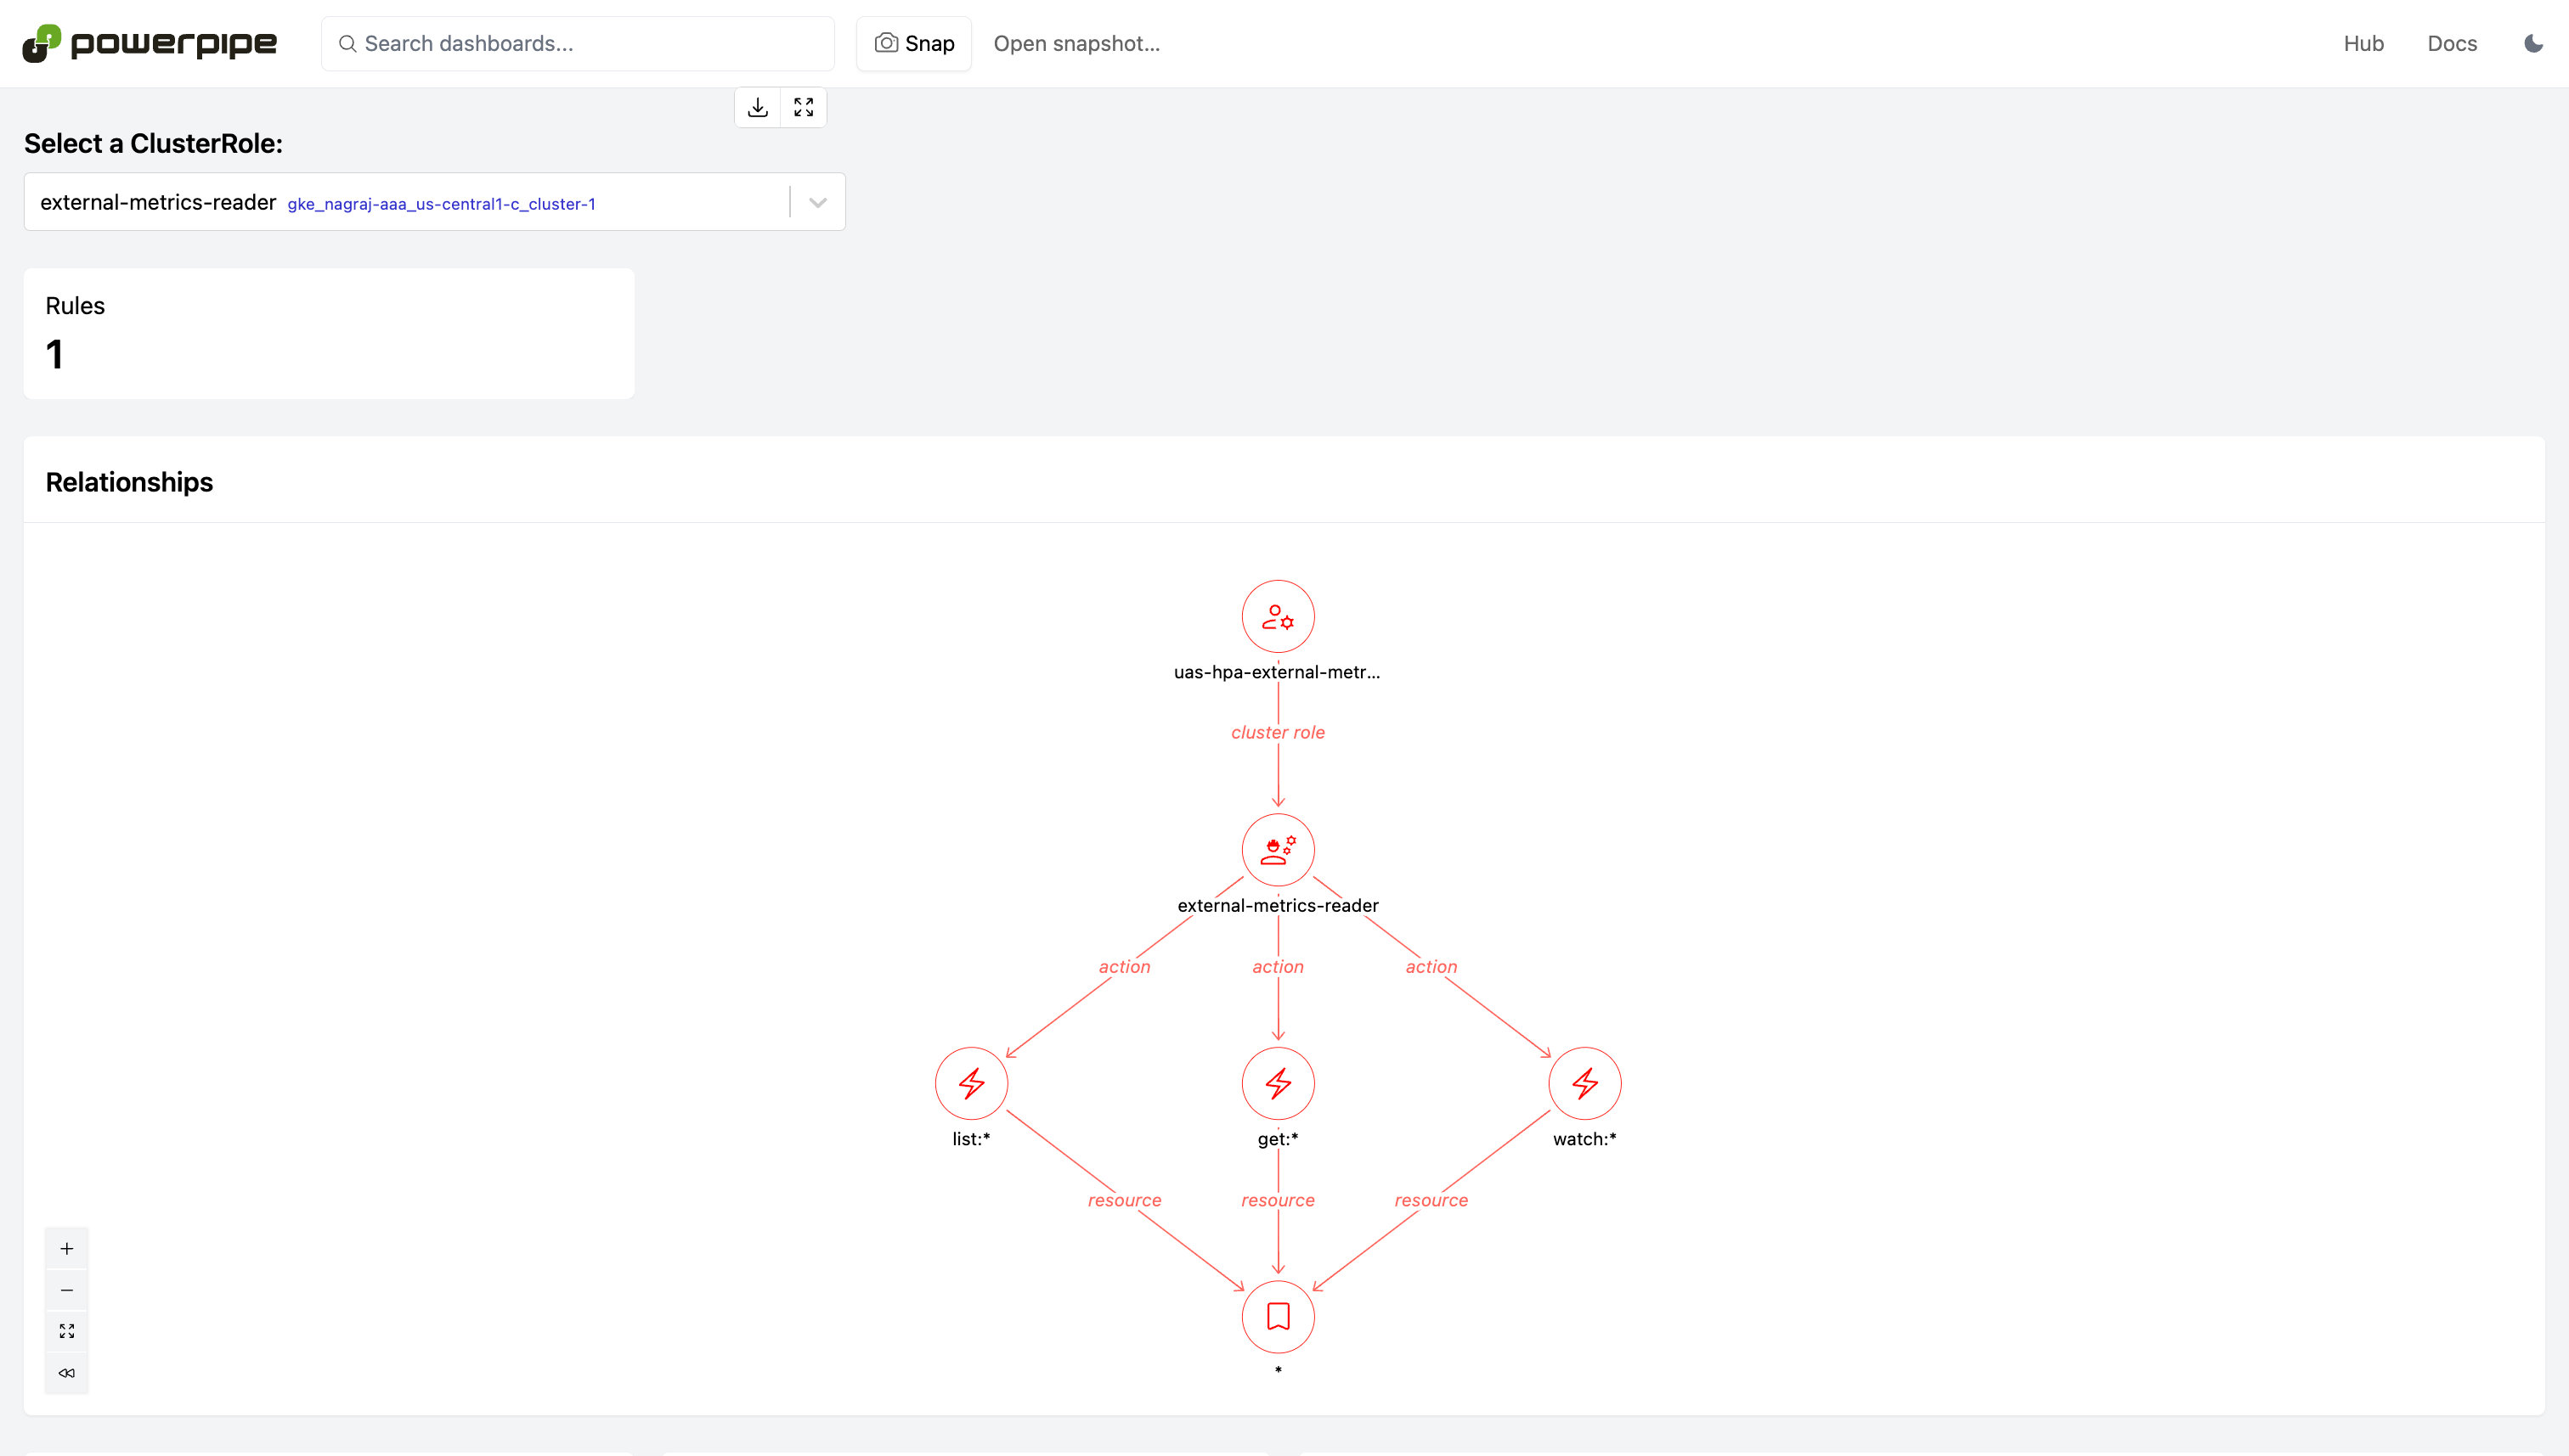
Task: Expand panel to fullscreen view
Action: [x=804, y=107]
